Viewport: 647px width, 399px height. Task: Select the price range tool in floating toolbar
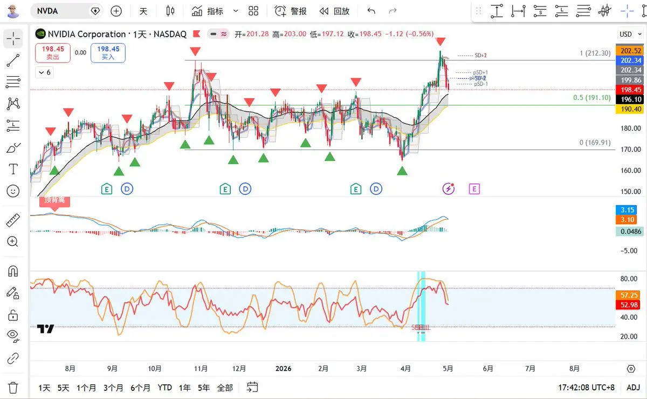[x=497, y=10]
